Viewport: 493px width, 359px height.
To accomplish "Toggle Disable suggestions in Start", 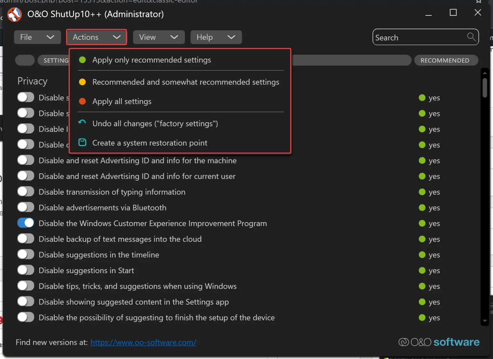I will click(26, 270).
